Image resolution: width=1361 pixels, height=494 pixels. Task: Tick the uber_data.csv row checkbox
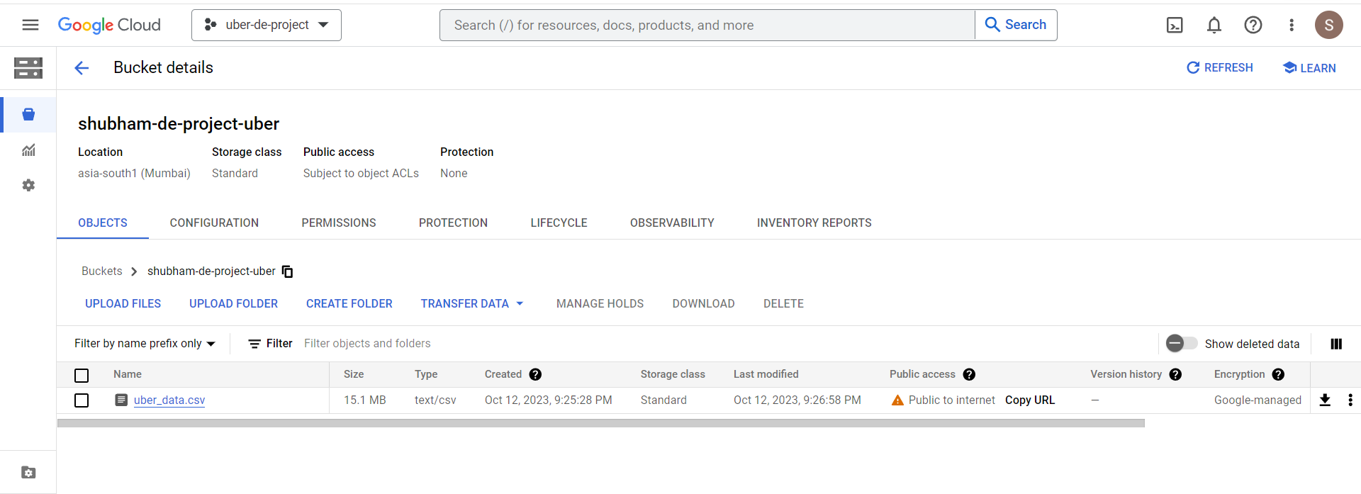point(82,400)
